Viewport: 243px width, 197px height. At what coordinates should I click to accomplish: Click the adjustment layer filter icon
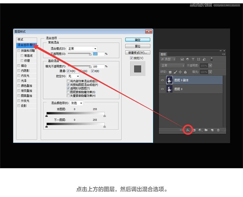click(188, 59)
